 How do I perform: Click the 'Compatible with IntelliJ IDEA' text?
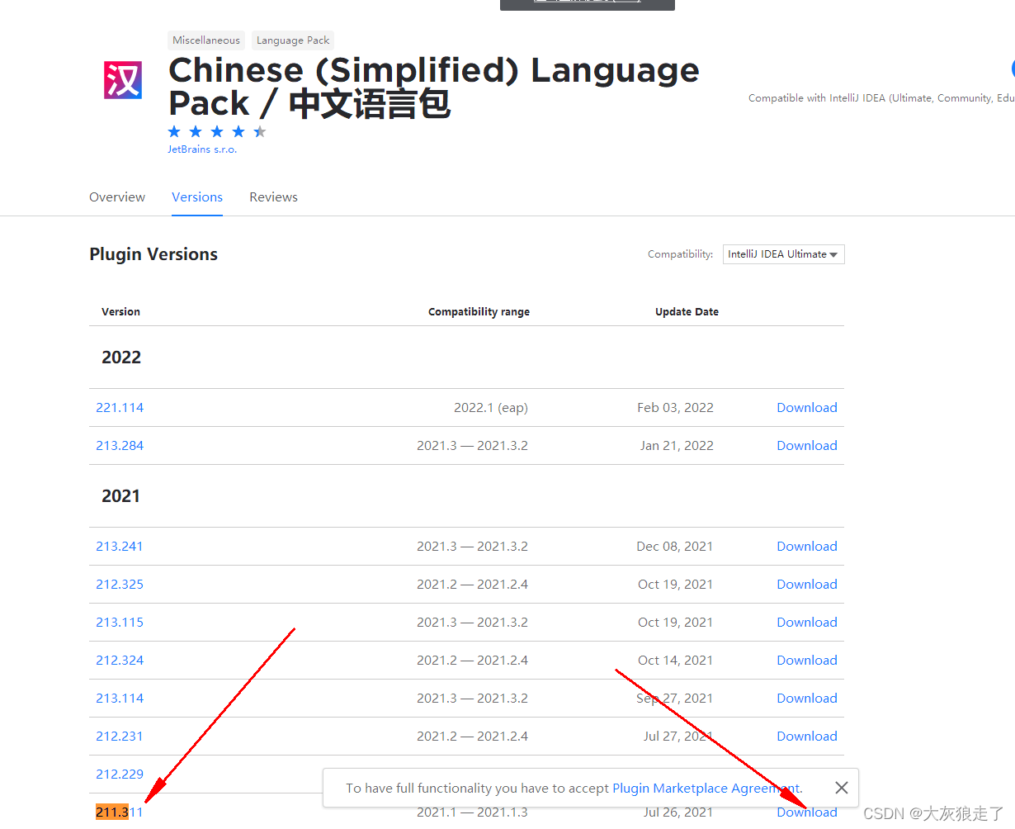[881, 98]
